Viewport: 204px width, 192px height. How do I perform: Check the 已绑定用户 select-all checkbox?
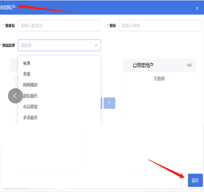pyautogui.click(x=129, y=65)
